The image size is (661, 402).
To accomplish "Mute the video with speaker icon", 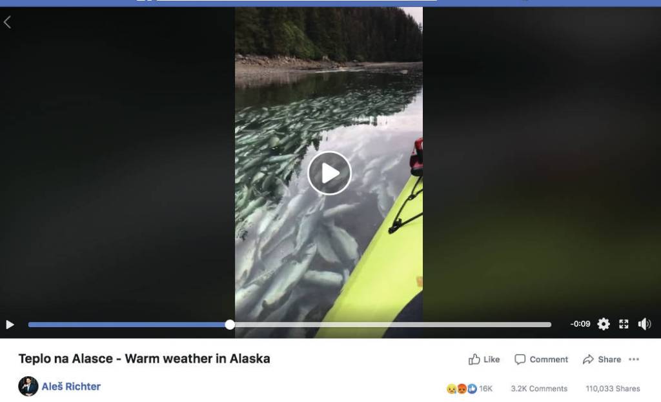I will point(644,324).
